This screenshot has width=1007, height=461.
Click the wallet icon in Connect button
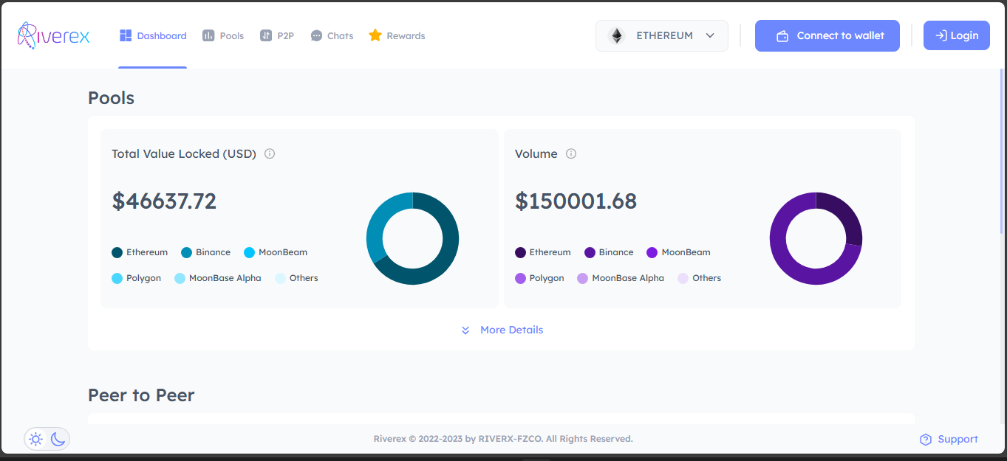click(782, 36)
